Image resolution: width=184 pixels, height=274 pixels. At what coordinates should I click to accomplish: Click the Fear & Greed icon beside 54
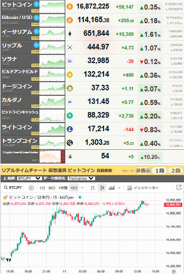(70, 156)
